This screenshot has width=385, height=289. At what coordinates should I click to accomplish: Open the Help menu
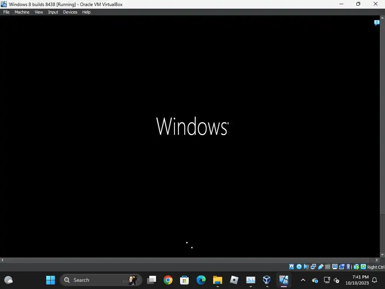[x=86, y=12]
